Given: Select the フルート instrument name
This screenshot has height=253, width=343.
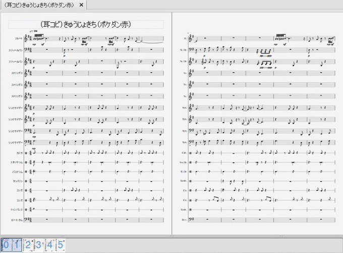Looking at the screenshot, I should pyautogui.click(x=18, y=38).
